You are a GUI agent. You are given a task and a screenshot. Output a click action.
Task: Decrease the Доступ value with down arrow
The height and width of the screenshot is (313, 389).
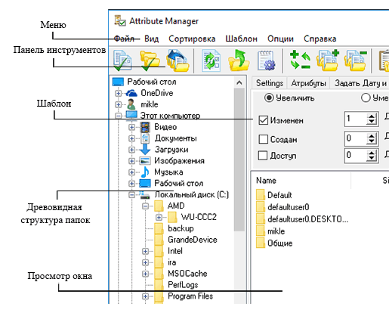coord(372,158)
